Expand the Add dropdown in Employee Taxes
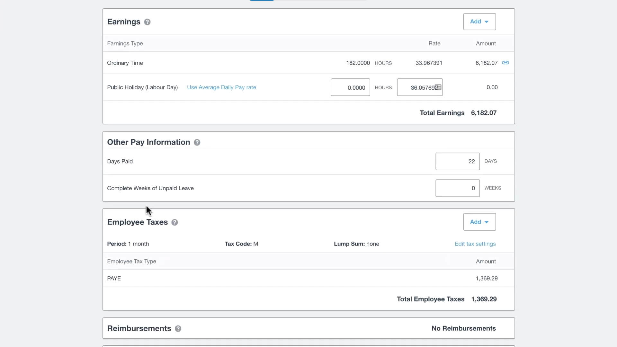 [479, 222]
